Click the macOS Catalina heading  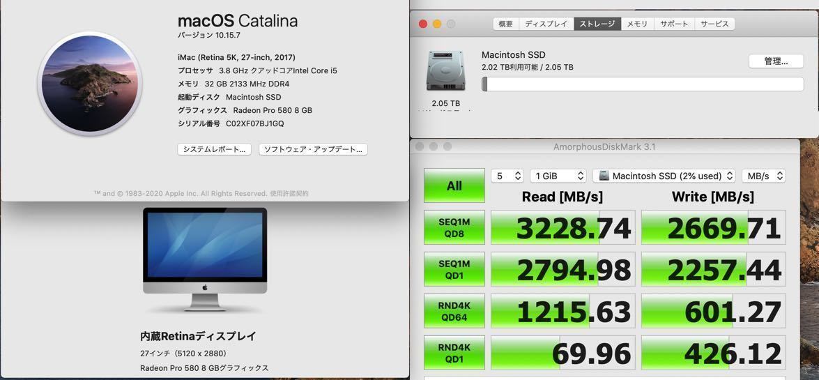coord(238,21)
